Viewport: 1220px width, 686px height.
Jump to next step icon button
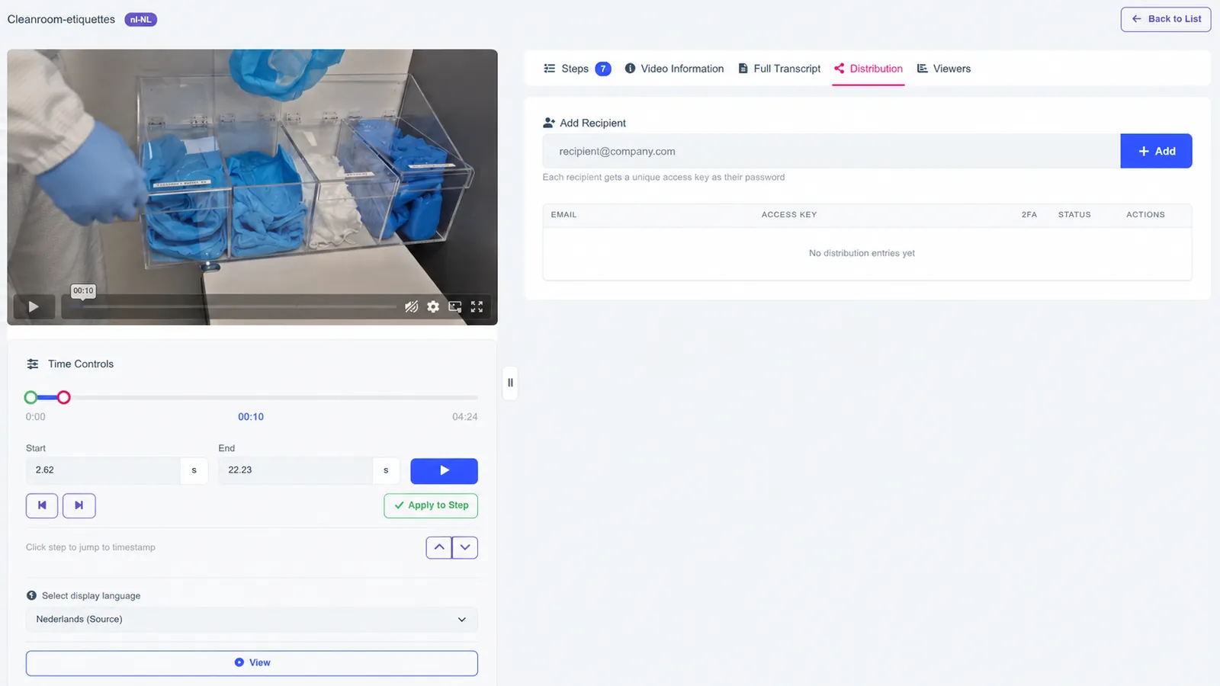(79, 505)
